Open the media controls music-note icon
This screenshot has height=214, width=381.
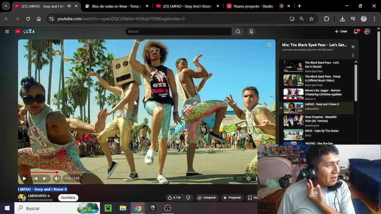[x=353, y=19]
